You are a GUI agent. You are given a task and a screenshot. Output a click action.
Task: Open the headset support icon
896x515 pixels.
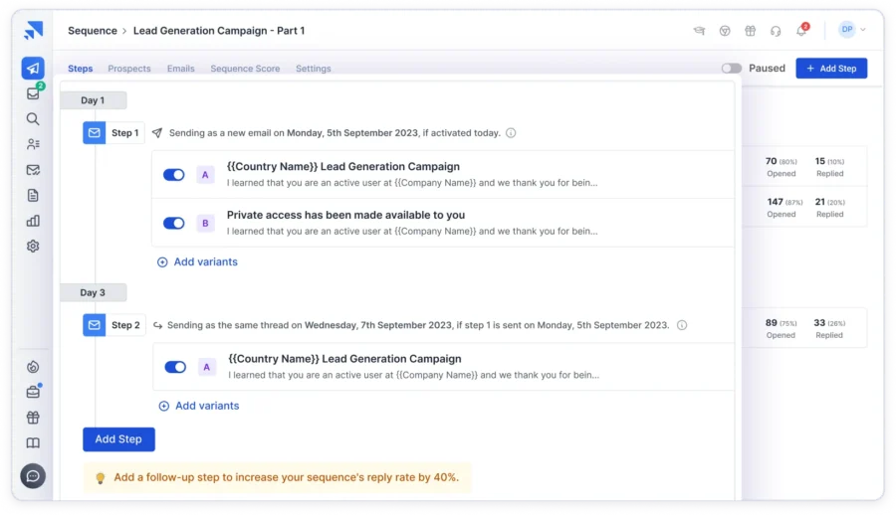[x=776, y=31]
